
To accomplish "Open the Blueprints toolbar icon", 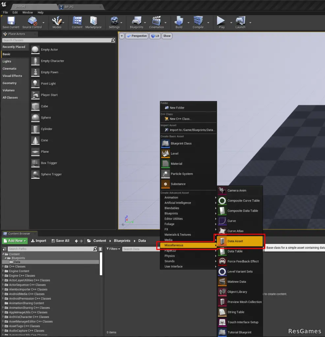I will (x=136, y=23).
